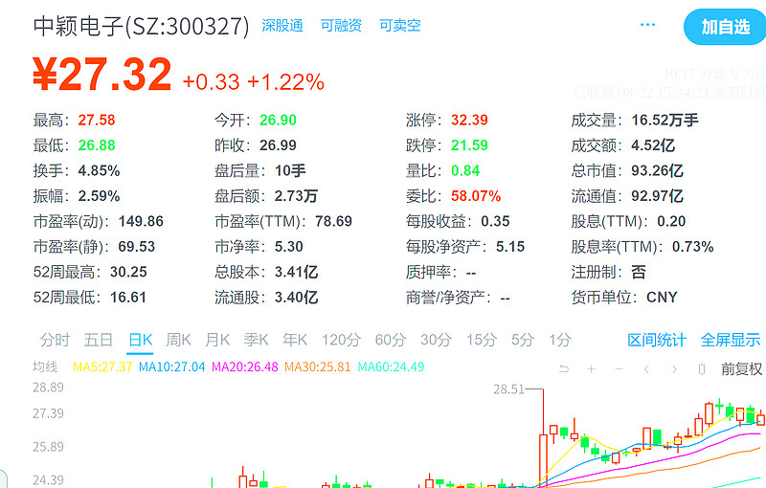Open the 可卖空 tag link

(x=399, y=26)
